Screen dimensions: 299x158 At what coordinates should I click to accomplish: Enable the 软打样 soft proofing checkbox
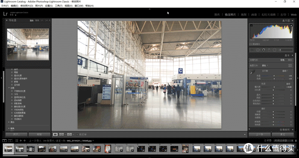click(77, 135)
